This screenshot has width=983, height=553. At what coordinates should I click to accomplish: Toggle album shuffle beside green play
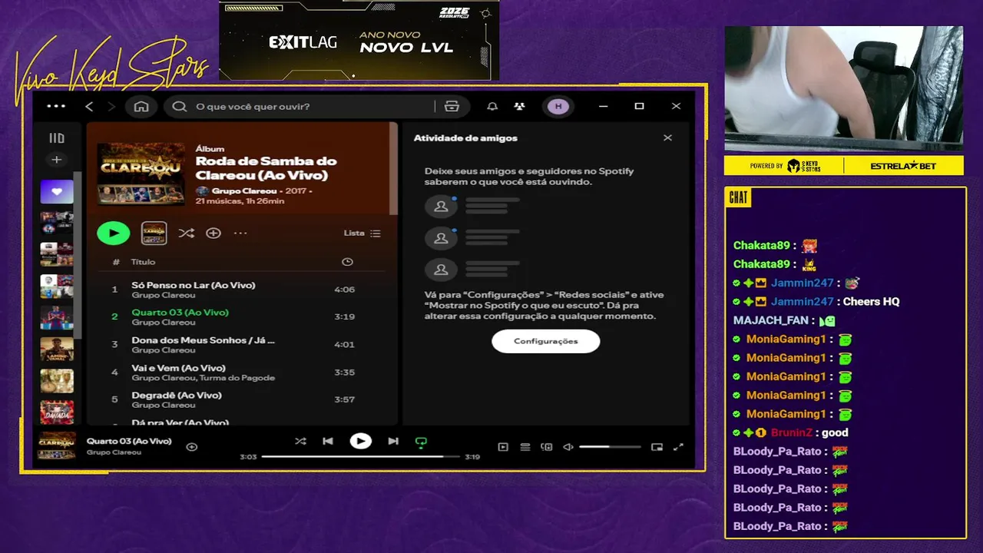point(186,233)
